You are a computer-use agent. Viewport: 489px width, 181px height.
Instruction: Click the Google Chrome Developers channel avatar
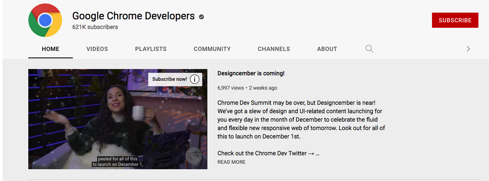[45, 20]
